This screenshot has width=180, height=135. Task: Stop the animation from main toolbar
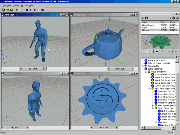point(34,10)
